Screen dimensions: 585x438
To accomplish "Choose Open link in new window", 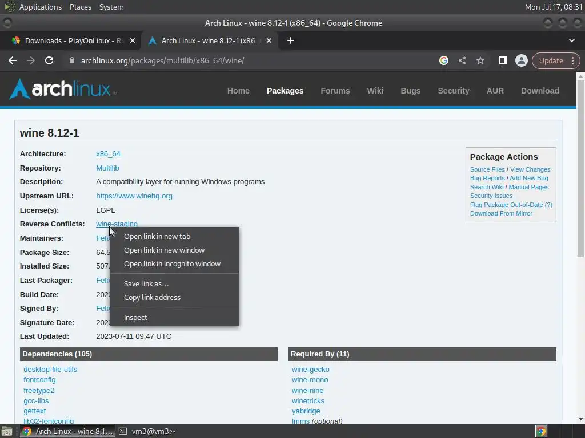I will click(x=174, y=250).
